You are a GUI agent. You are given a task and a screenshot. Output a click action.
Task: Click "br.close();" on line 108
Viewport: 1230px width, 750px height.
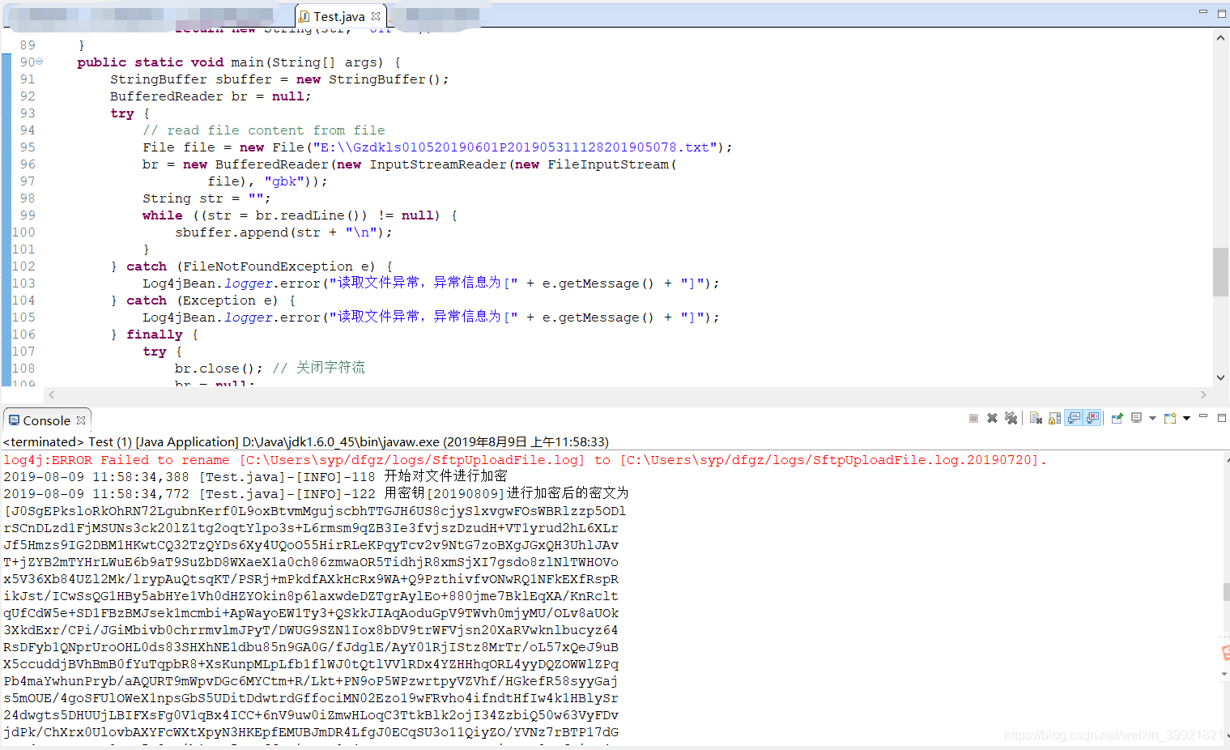pos(219,369)
